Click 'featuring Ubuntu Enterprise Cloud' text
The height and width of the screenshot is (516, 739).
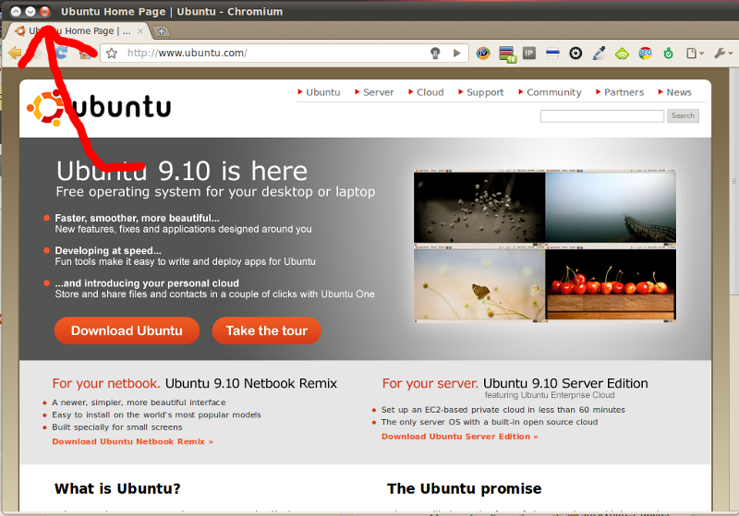[x=550, y=395]
